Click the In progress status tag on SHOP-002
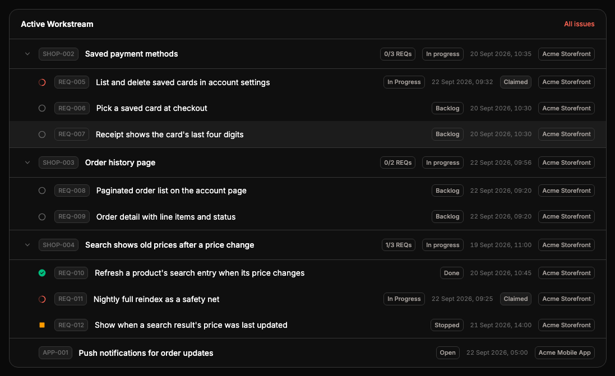 click(x=443, y=54)
